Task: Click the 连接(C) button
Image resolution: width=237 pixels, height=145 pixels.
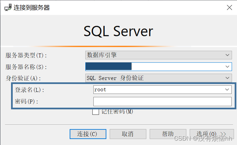Action: (88, 134)
